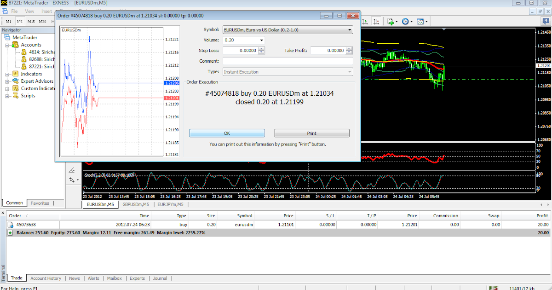Click the Print button in order dialog
The height and width of the screenshot is (290, 552).
pos(312,133)
